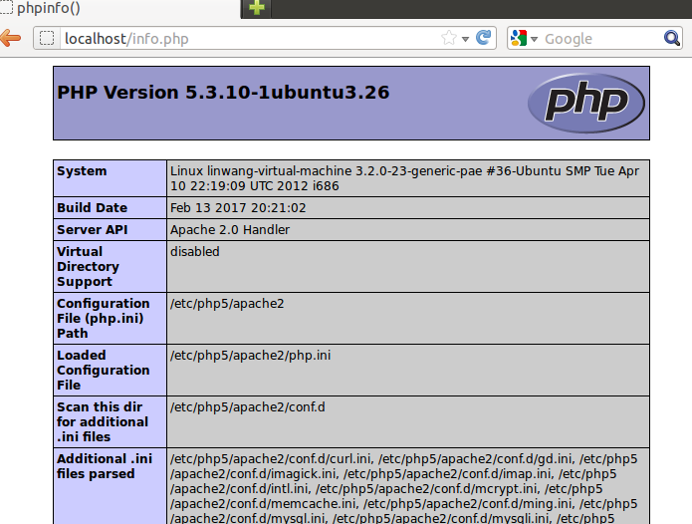This screenshot has width=692, height=524.
Task: Select the /etc/php5/apache2/conf.d value
Action: tap(248, 407)
